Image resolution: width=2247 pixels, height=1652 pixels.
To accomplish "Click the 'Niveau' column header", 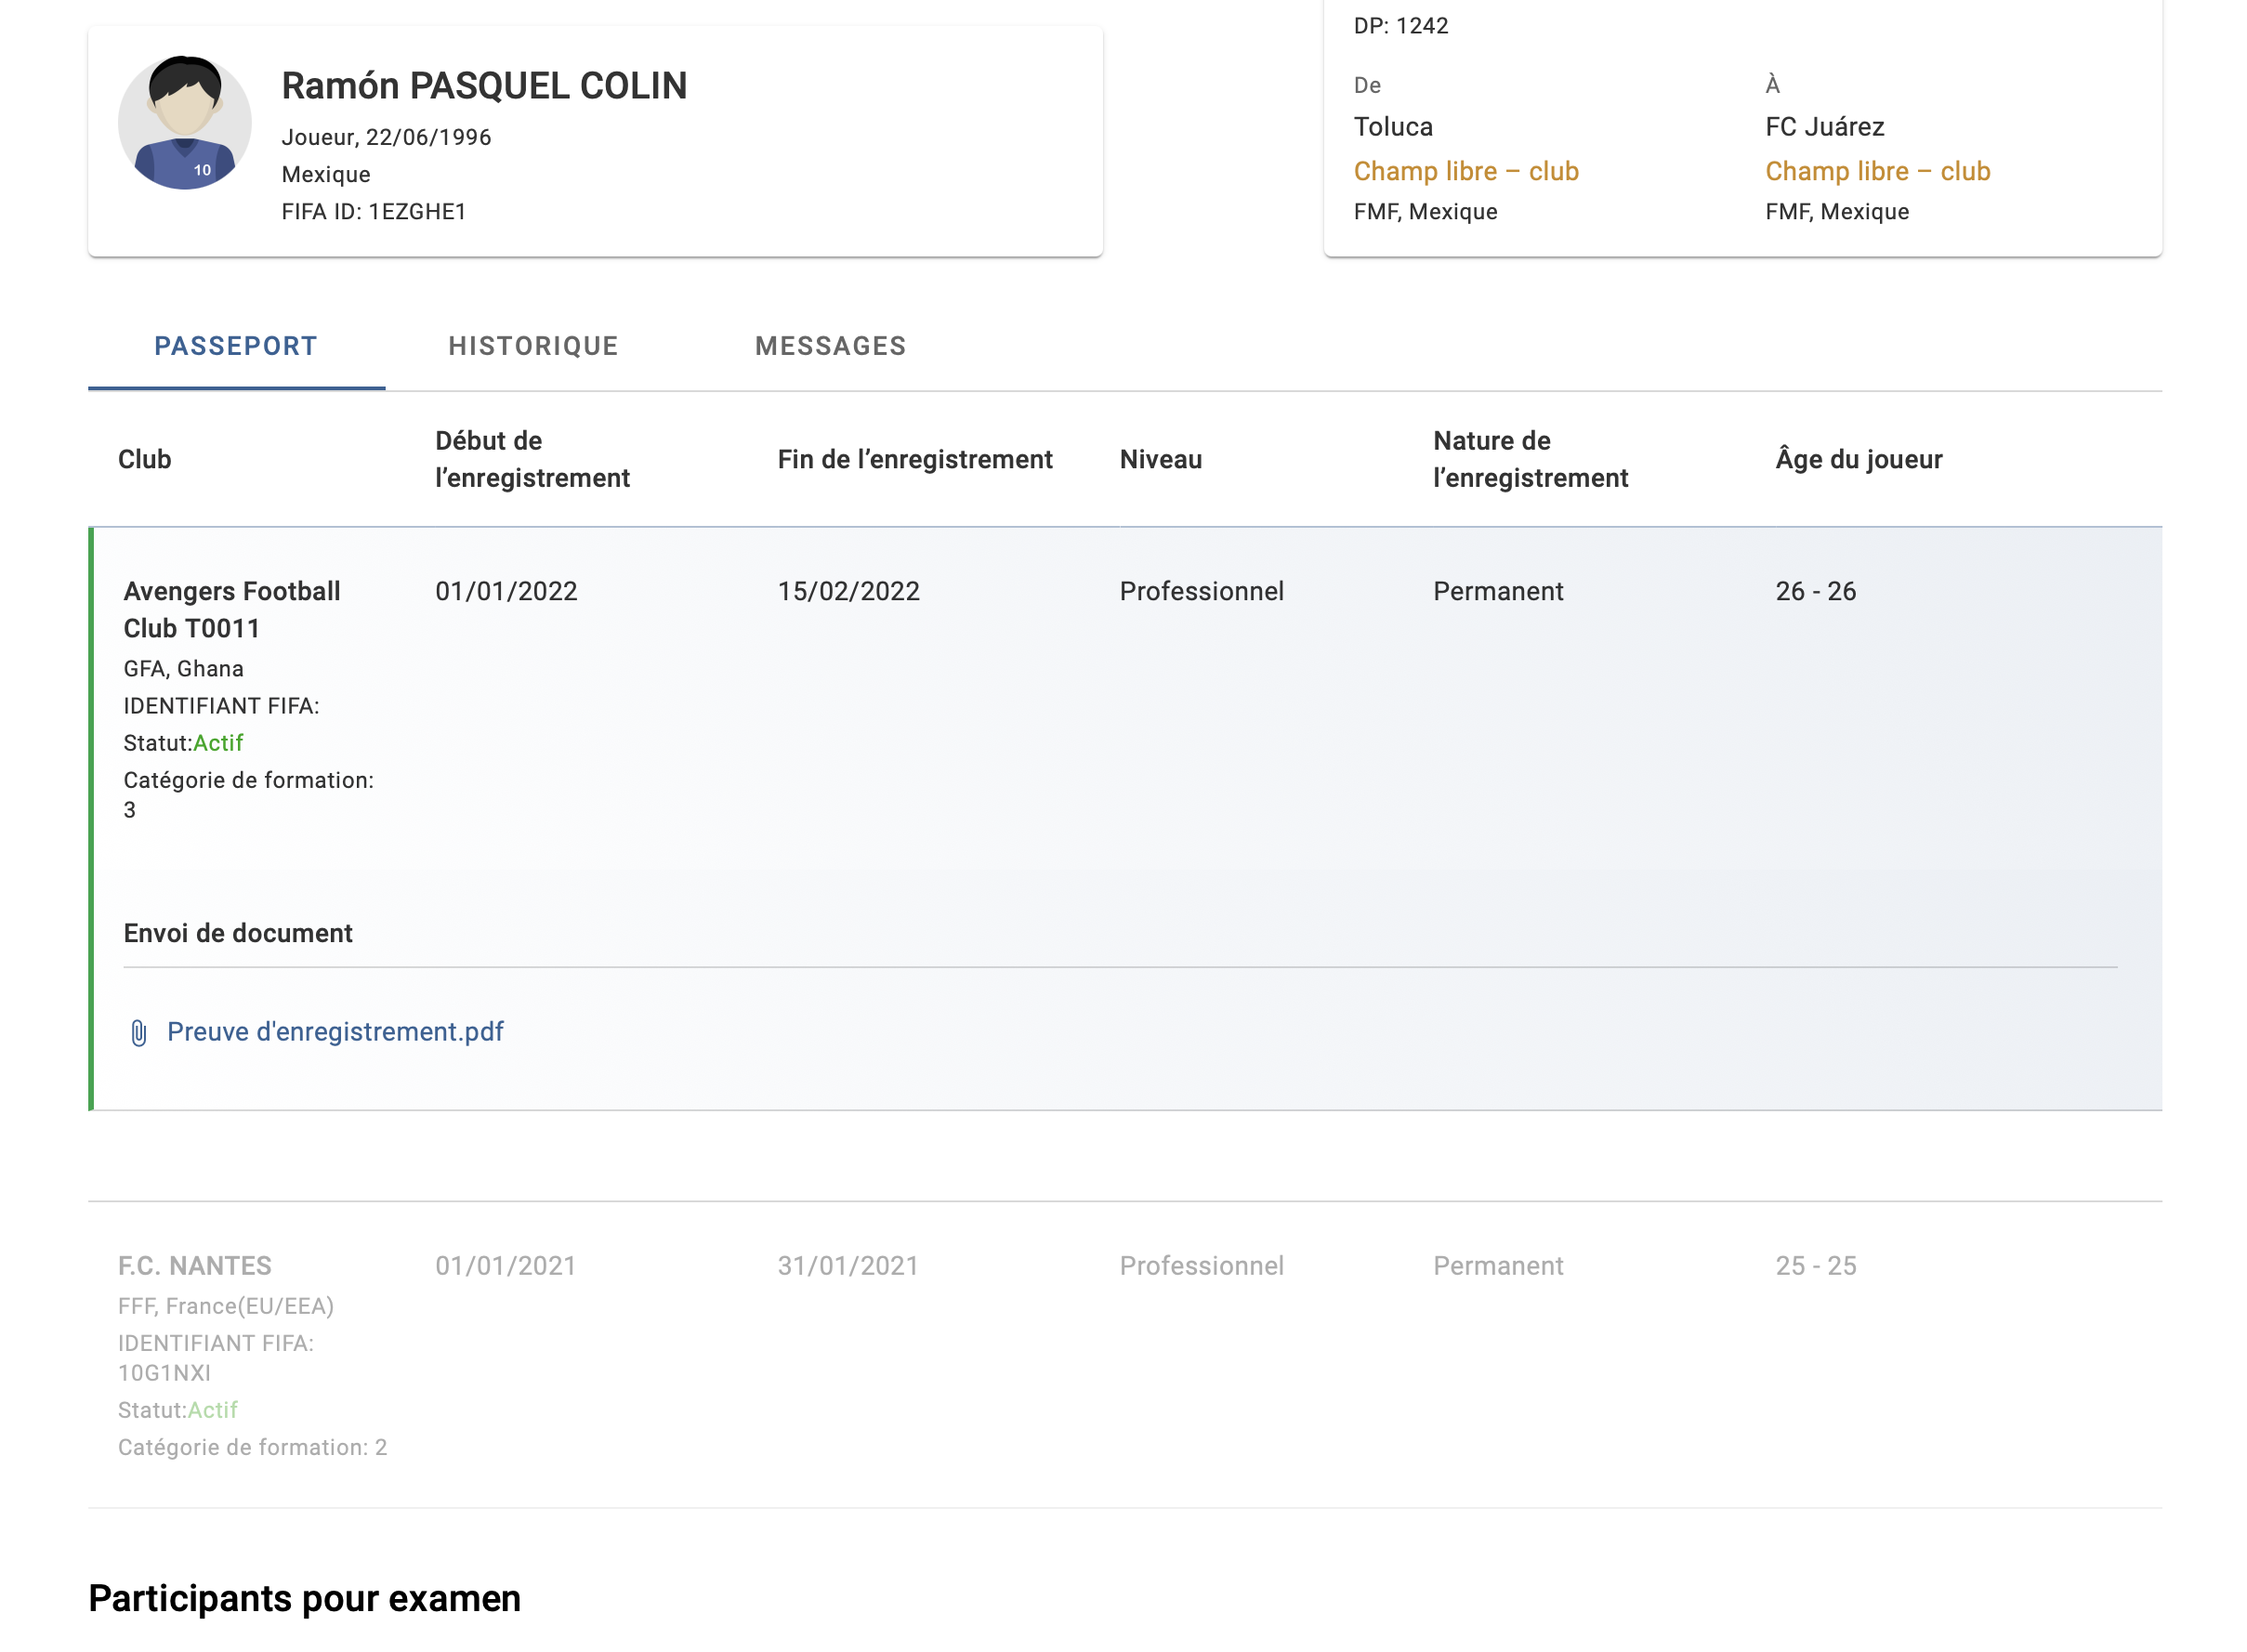I will pos(1160,459).
